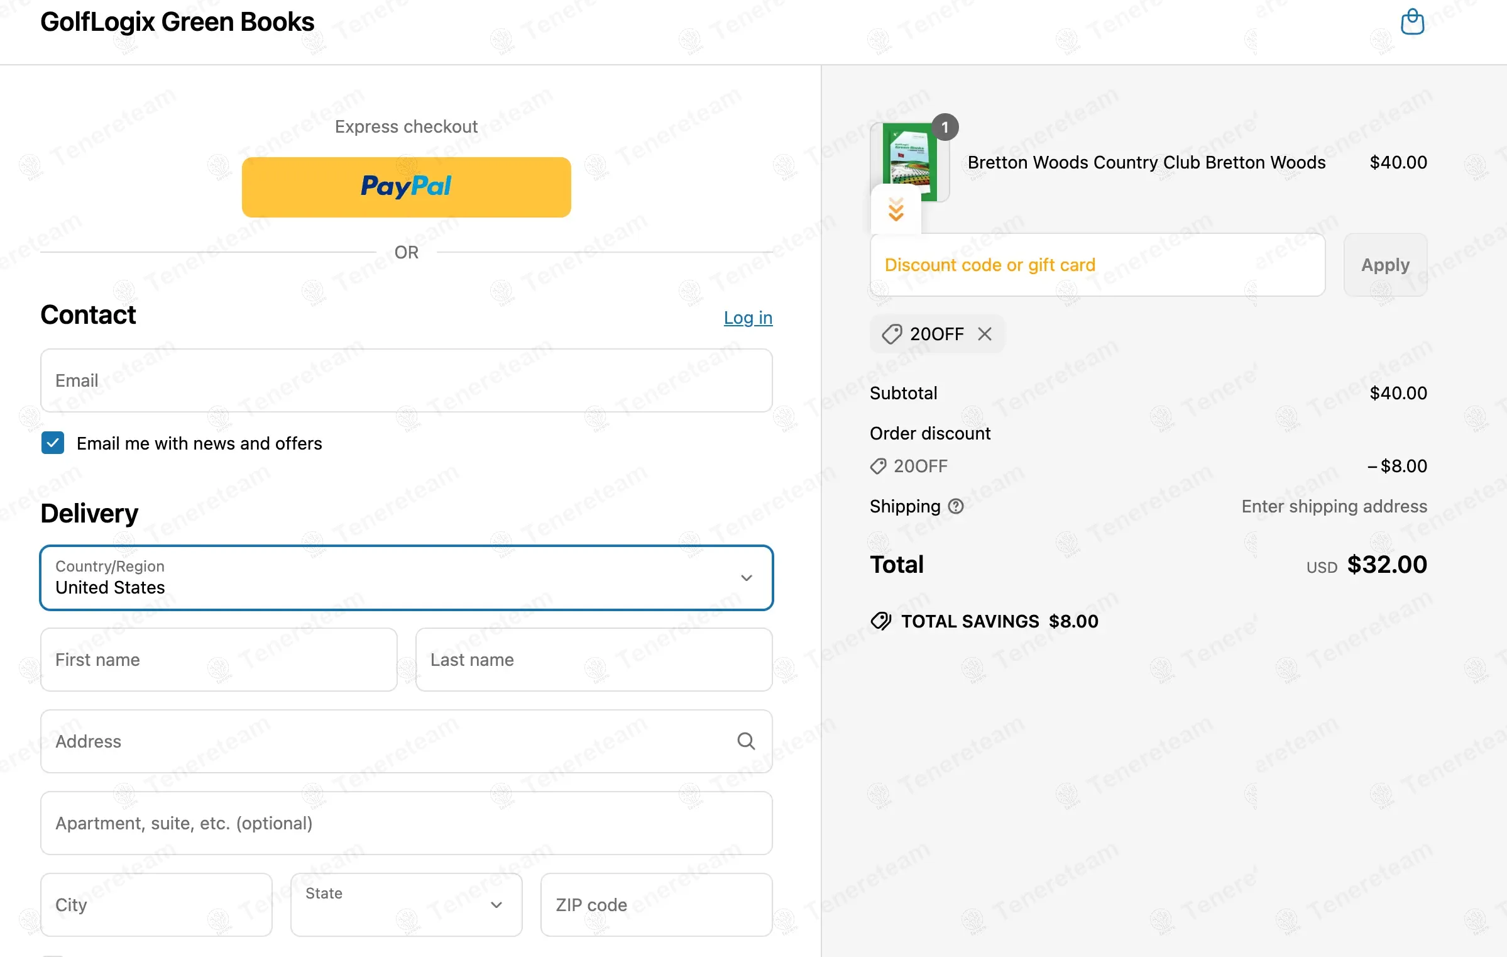Click the orange double-chevron icon below the product
The height and width of the screenshot is (957, 1507).
[x=896, y=209]
